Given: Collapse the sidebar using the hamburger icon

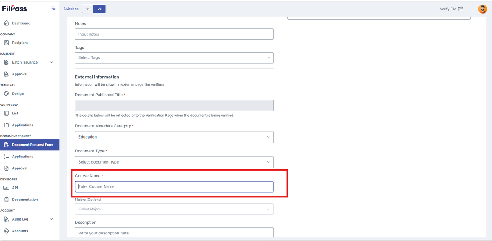Looking at the screenshot, I should click(x=53, y=8).
